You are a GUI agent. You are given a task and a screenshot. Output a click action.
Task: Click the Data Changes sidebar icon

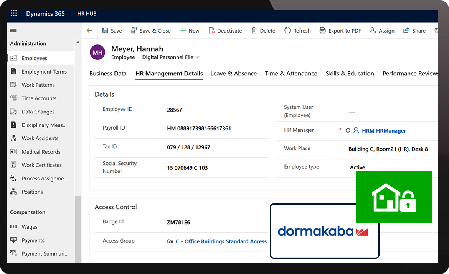tap(13, 111)
